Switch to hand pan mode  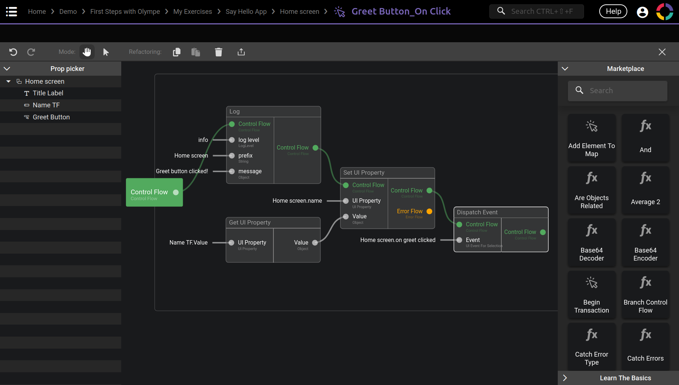[87, 52]
